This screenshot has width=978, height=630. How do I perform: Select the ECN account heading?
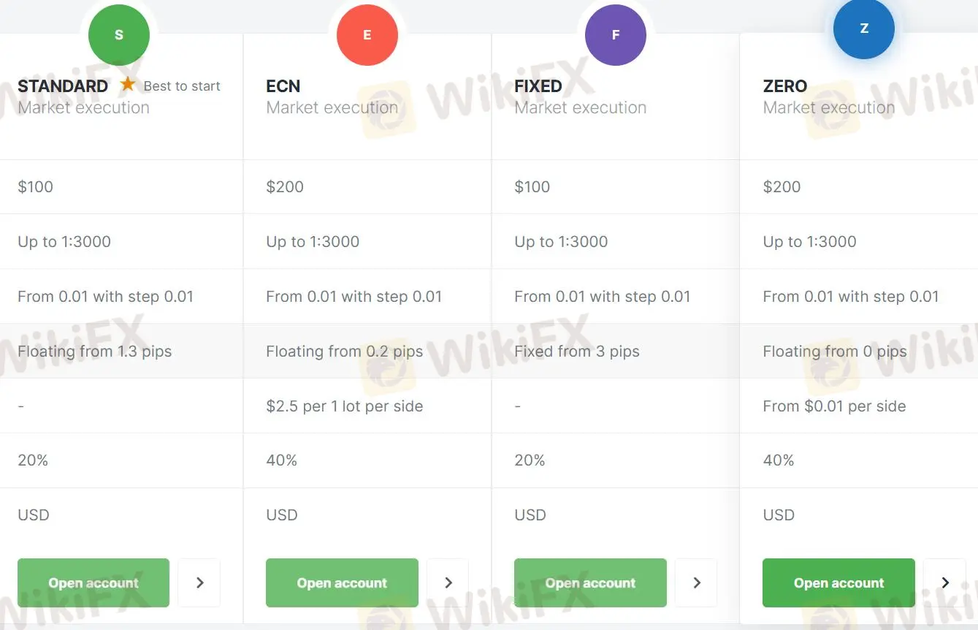tap(283, 86)
